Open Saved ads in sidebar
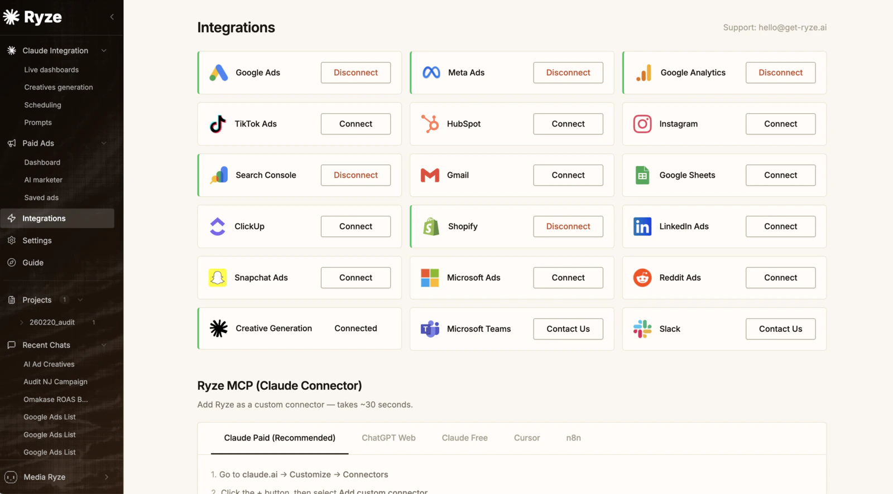Viewport: 893px width, 494px height. click(41, 198)
